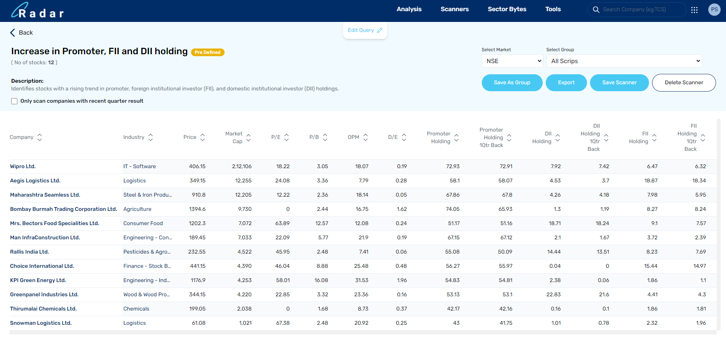Click Snowman Logistics P/E 67.38
Image resolution: width=726 pixels, height=339 pixels.
coord(283,323)
